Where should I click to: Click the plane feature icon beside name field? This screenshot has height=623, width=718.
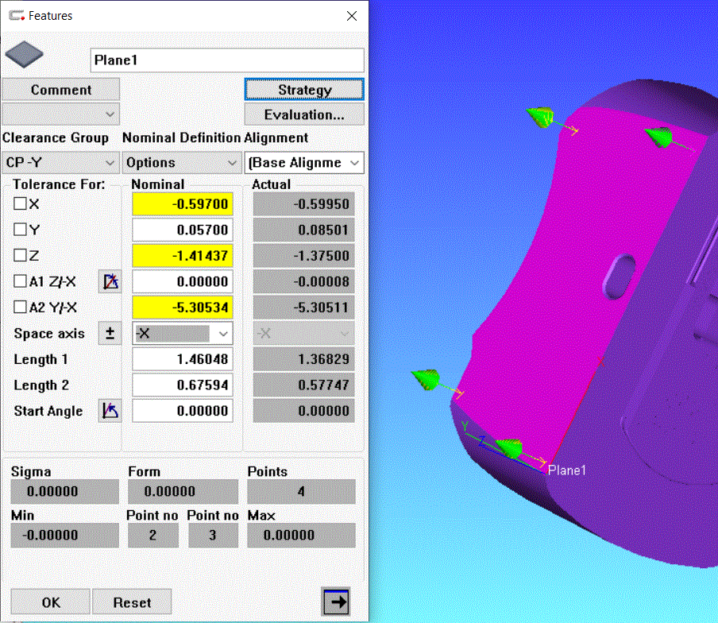pyautogui.click(x=25, y=56)
